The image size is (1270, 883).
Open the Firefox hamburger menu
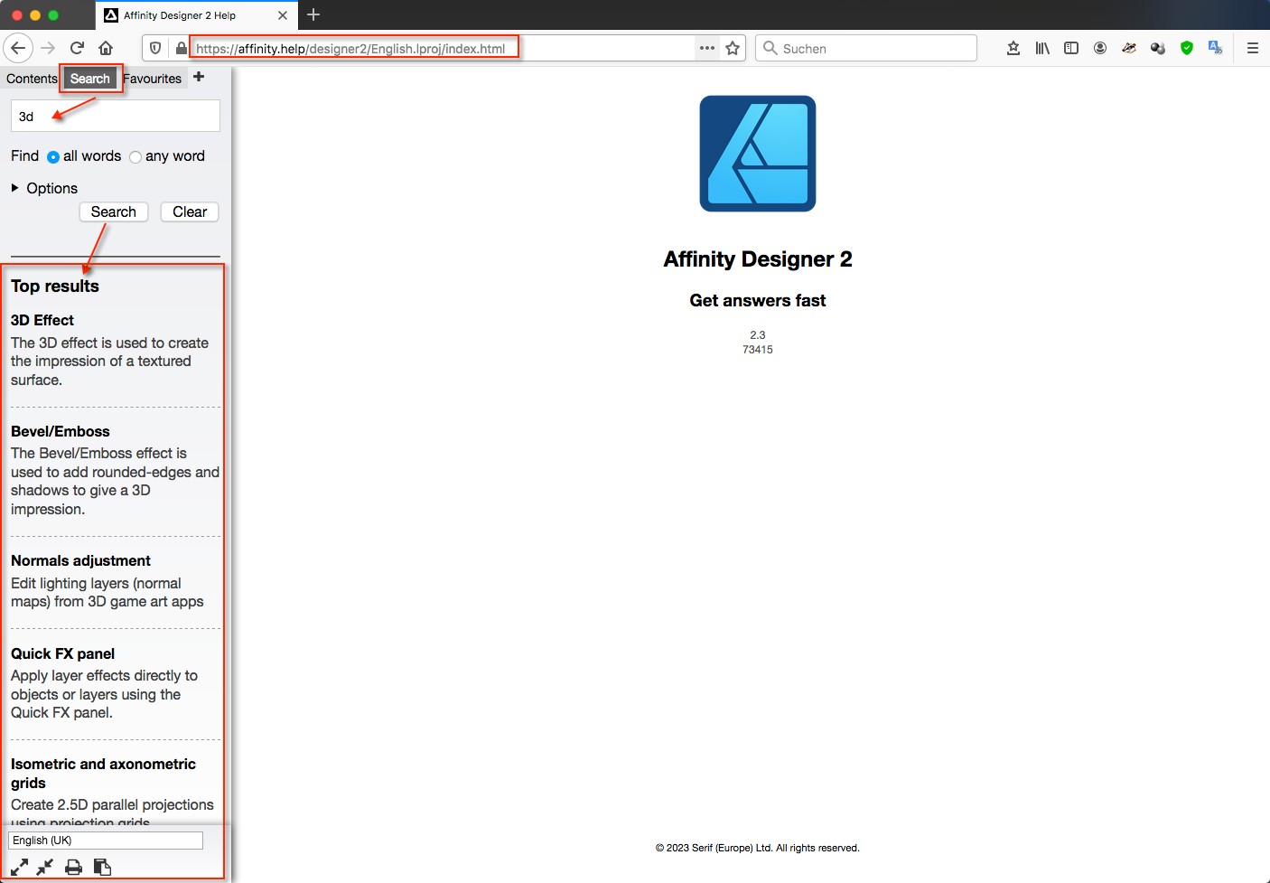[1253, 48]
